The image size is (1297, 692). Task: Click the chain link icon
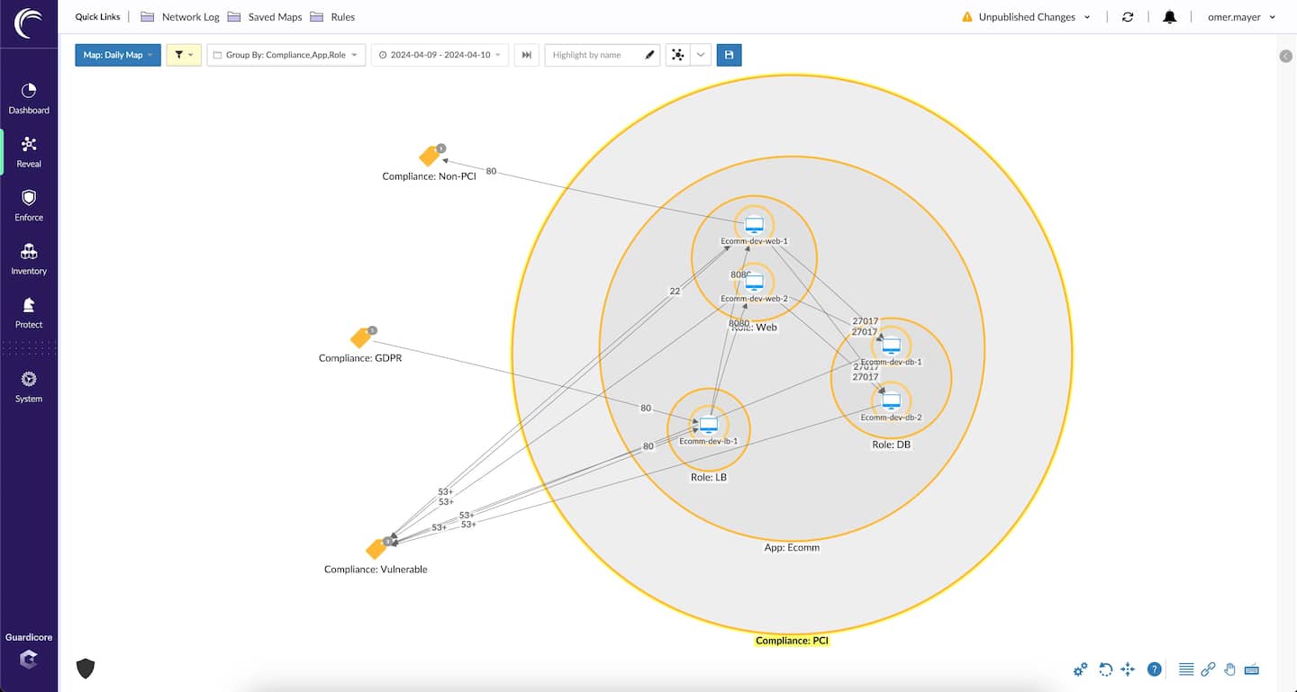point(1208,670)
